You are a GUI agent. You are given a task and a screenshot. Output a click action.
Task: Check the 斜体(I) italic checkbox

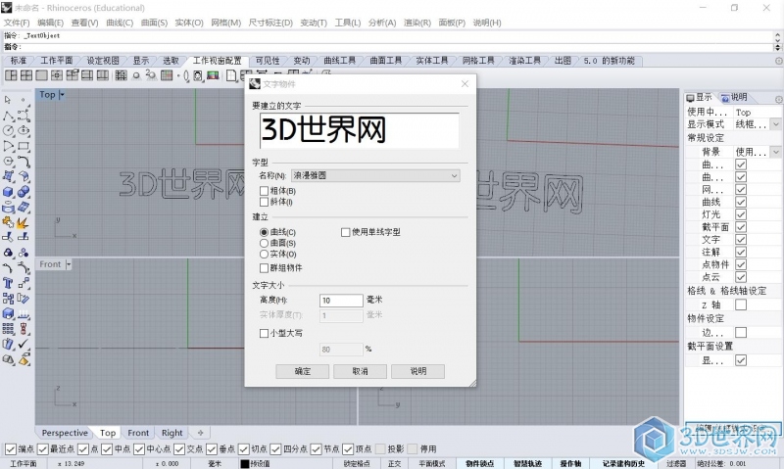tap(264, 202)
